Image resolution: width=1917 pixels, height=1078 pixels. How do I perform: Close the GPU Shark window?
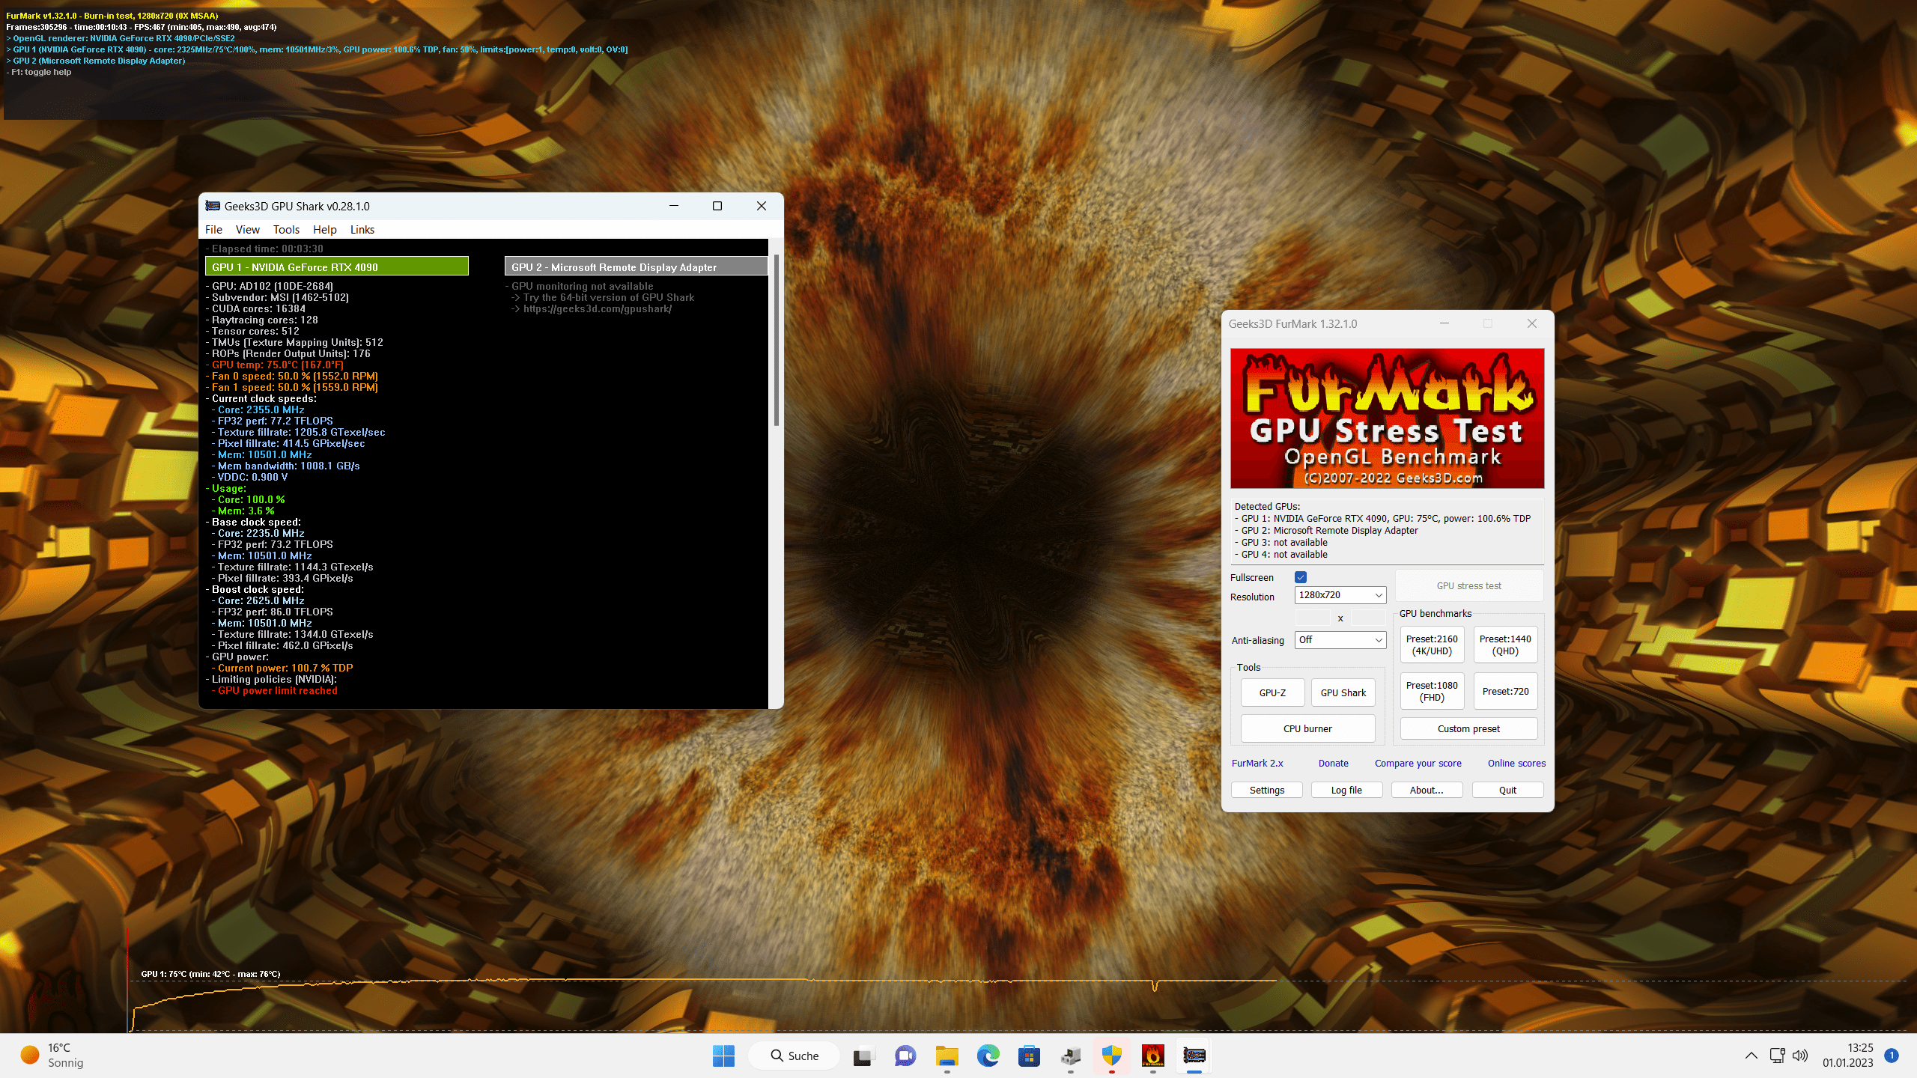762,206
